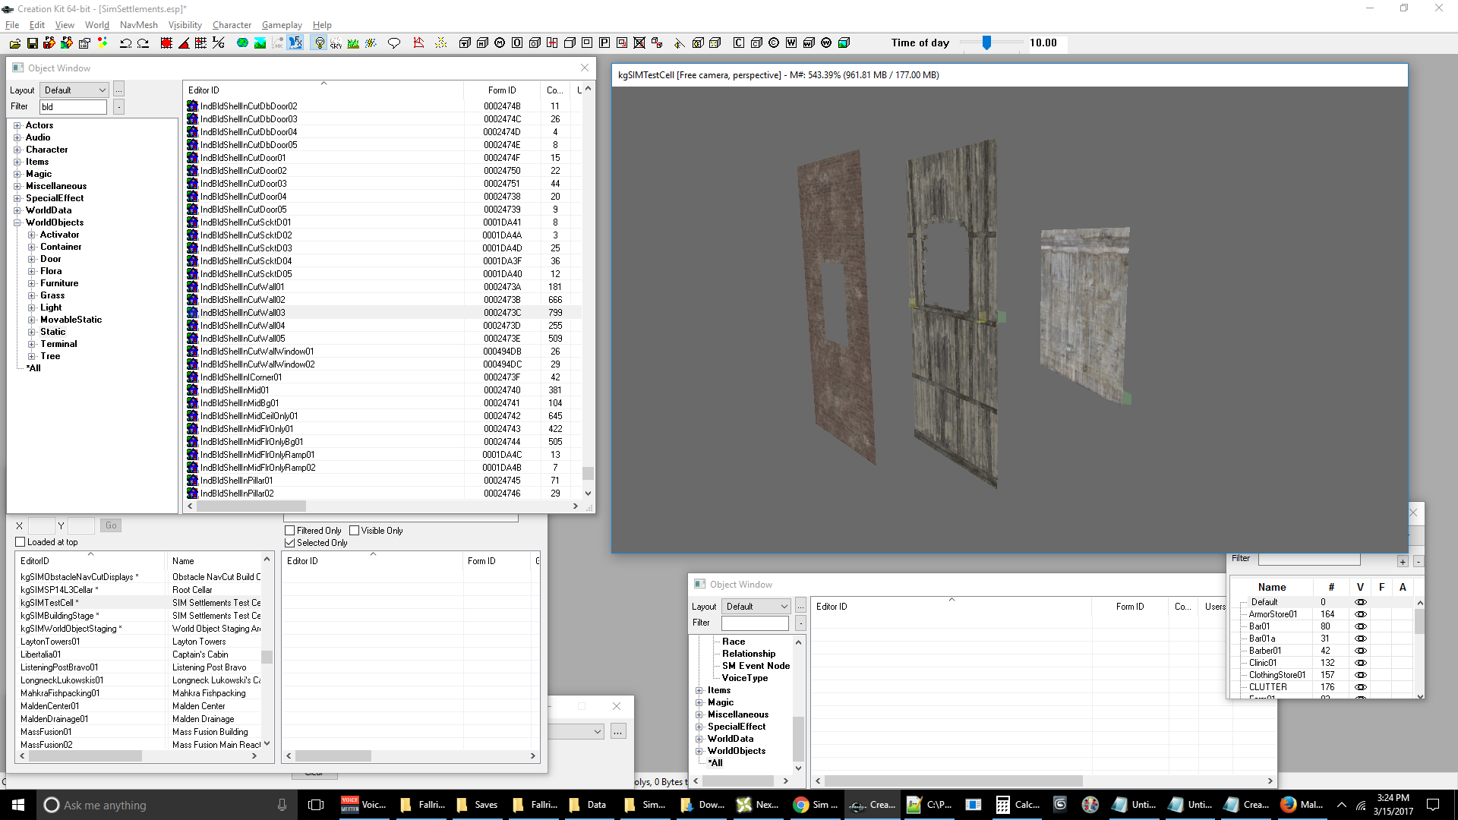This screenshot has width=1458, height=820.
Task: Sort the top Object Window by Form ID column header
Action: [502, 90]
